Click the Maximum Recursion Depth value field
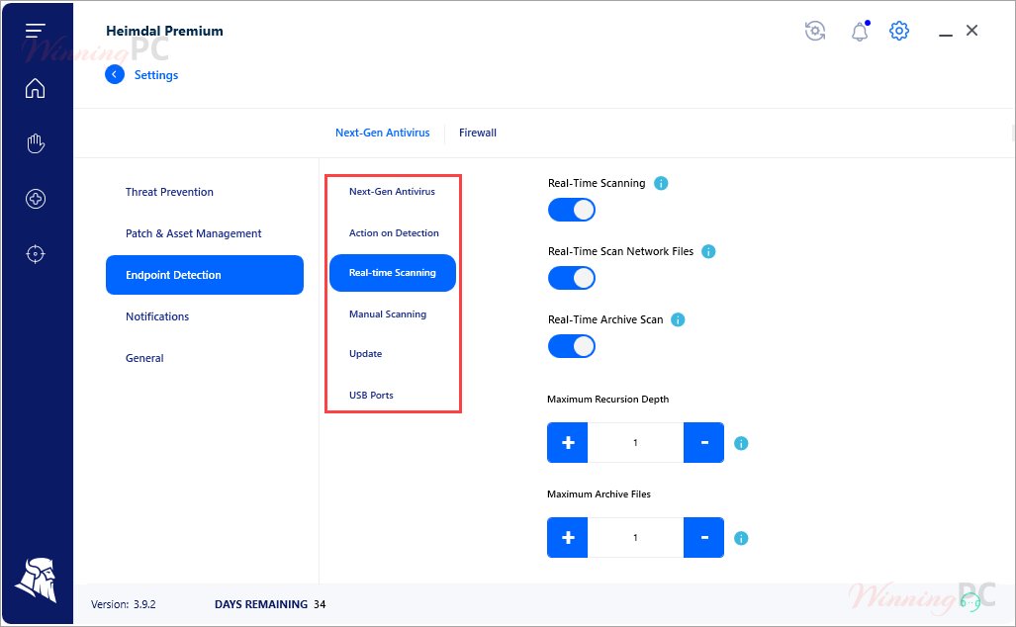The image size is (1016, 627). [x=636, y=442]
